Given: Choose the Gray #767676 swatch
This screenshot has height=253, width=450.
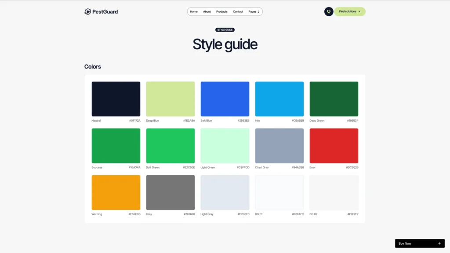Looking at the screenshot, I should 171,192.
